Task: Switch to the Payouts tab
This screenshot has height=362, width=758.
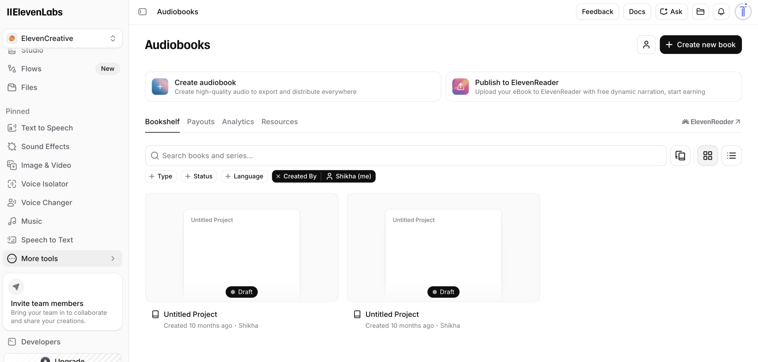Action: tap(201, 122)
